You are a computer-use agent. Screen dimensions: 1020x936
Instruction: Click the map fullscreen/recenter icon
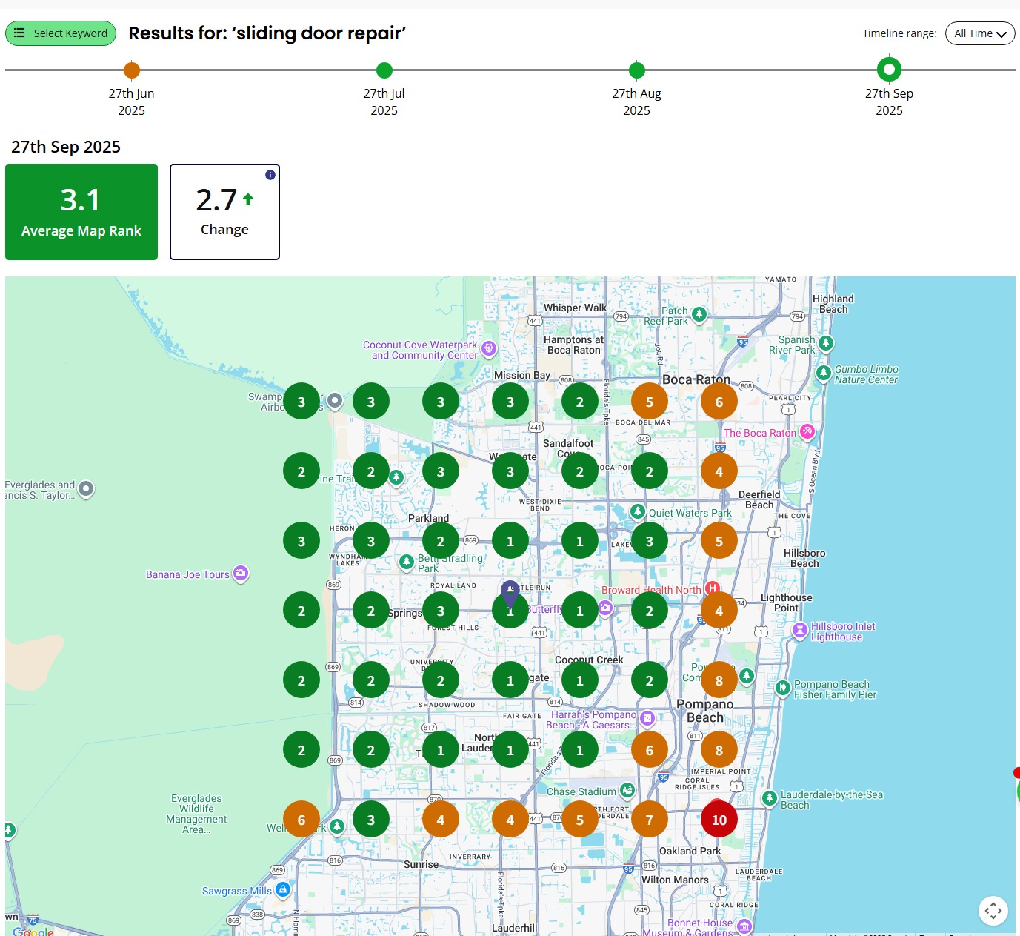tap(993, 910)
